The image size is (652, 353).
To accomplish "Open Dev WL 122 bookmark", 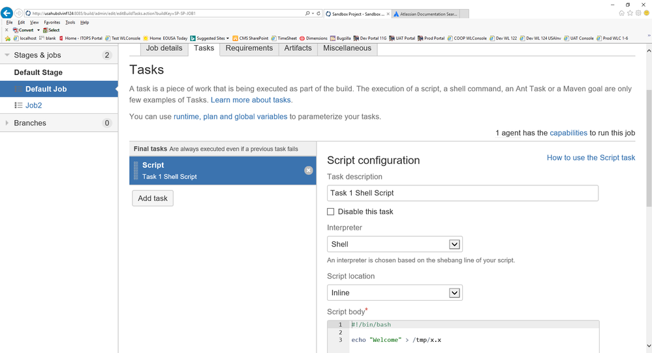I will tap(503, 38).
